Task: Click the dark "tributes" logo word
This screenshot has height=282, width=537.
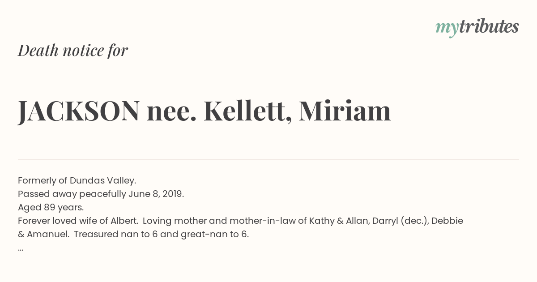Action: click(489, 26)
